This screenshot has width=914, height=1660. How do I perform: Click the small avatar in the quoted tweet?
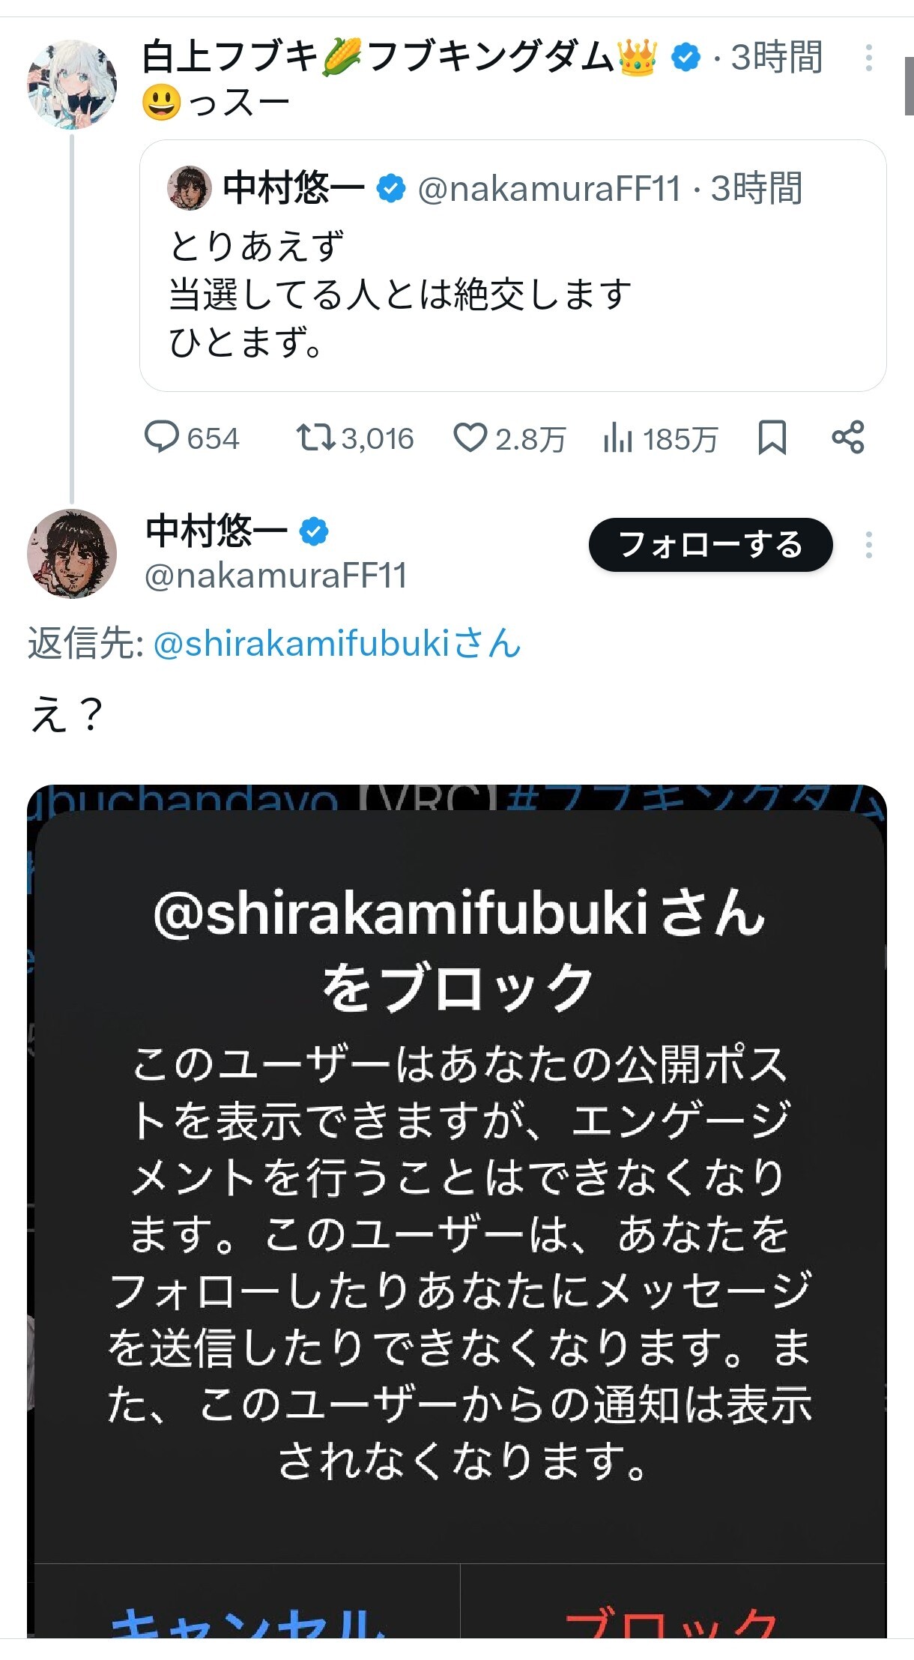coord(189,188)
